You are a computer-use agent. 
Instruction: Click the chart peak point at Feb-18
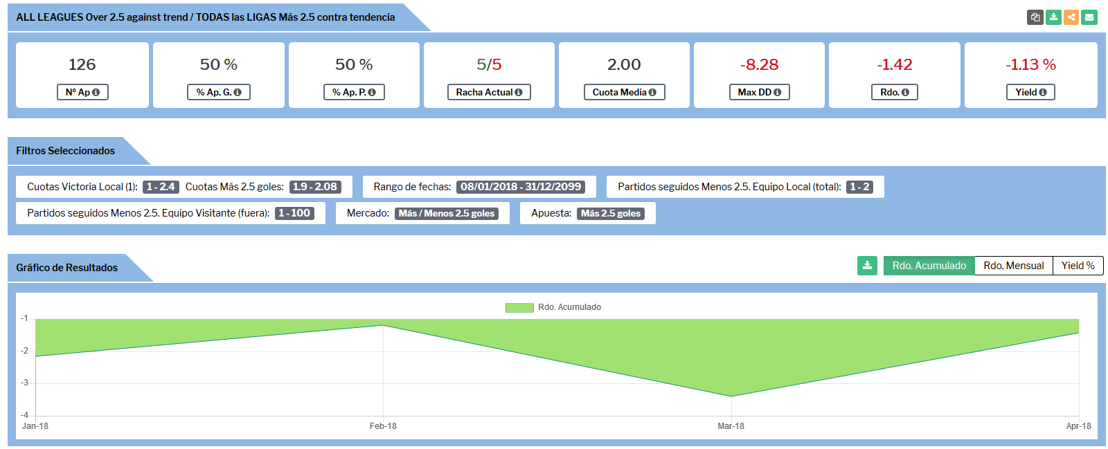point(383,325)
